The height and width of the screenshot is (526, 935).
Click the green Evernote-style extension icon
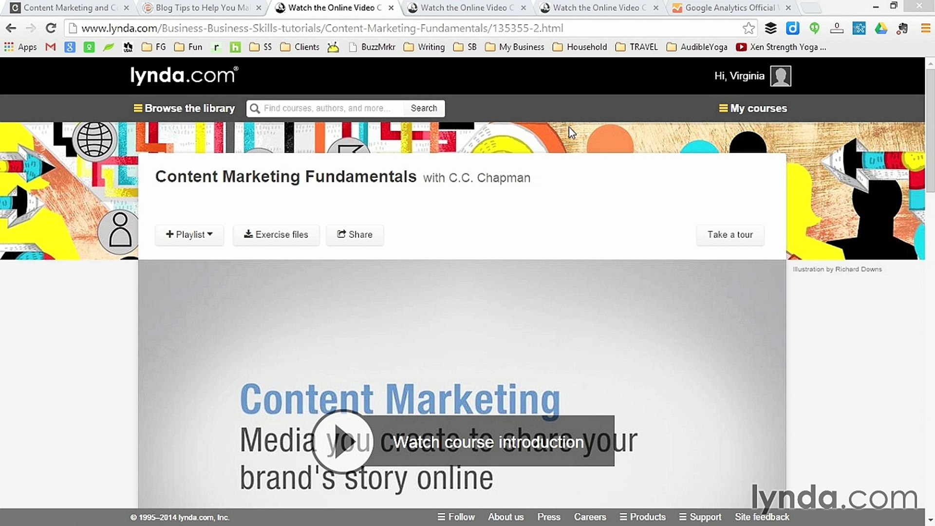coord(814,28)
